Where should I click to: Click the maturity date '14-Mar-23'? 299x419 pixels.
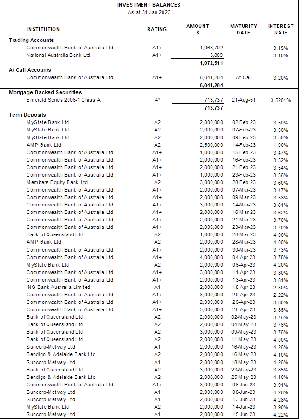coord(244,205)
